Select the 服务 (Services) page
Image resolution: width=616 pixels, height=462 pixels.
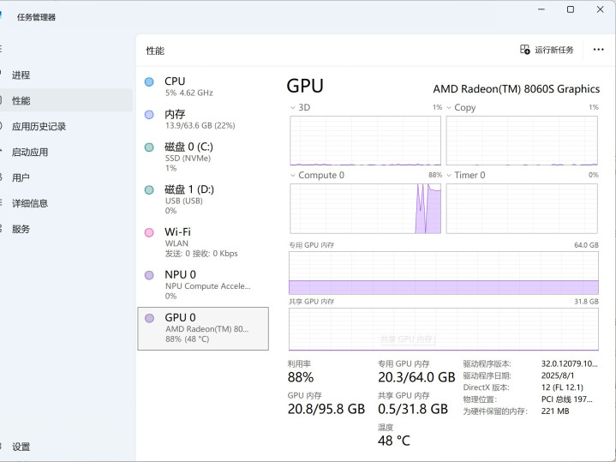click(21, 230)
